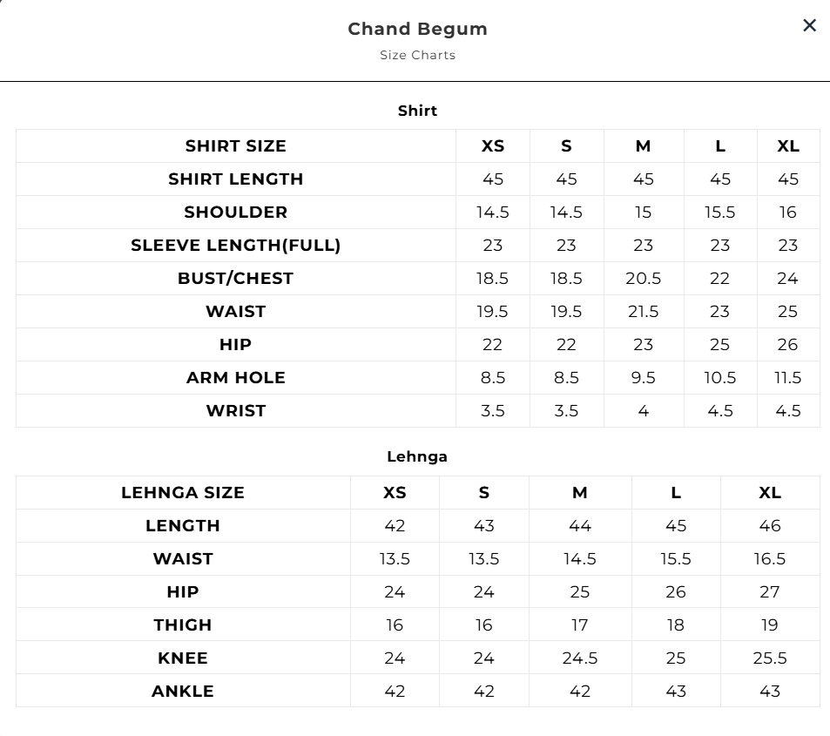Click the 24.5 knee value in Lehnga table
Screen dimensions: 830x736
[579, 658]
